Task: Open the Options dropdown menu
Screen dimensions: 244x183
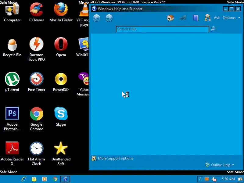Action: coord(231,18)
